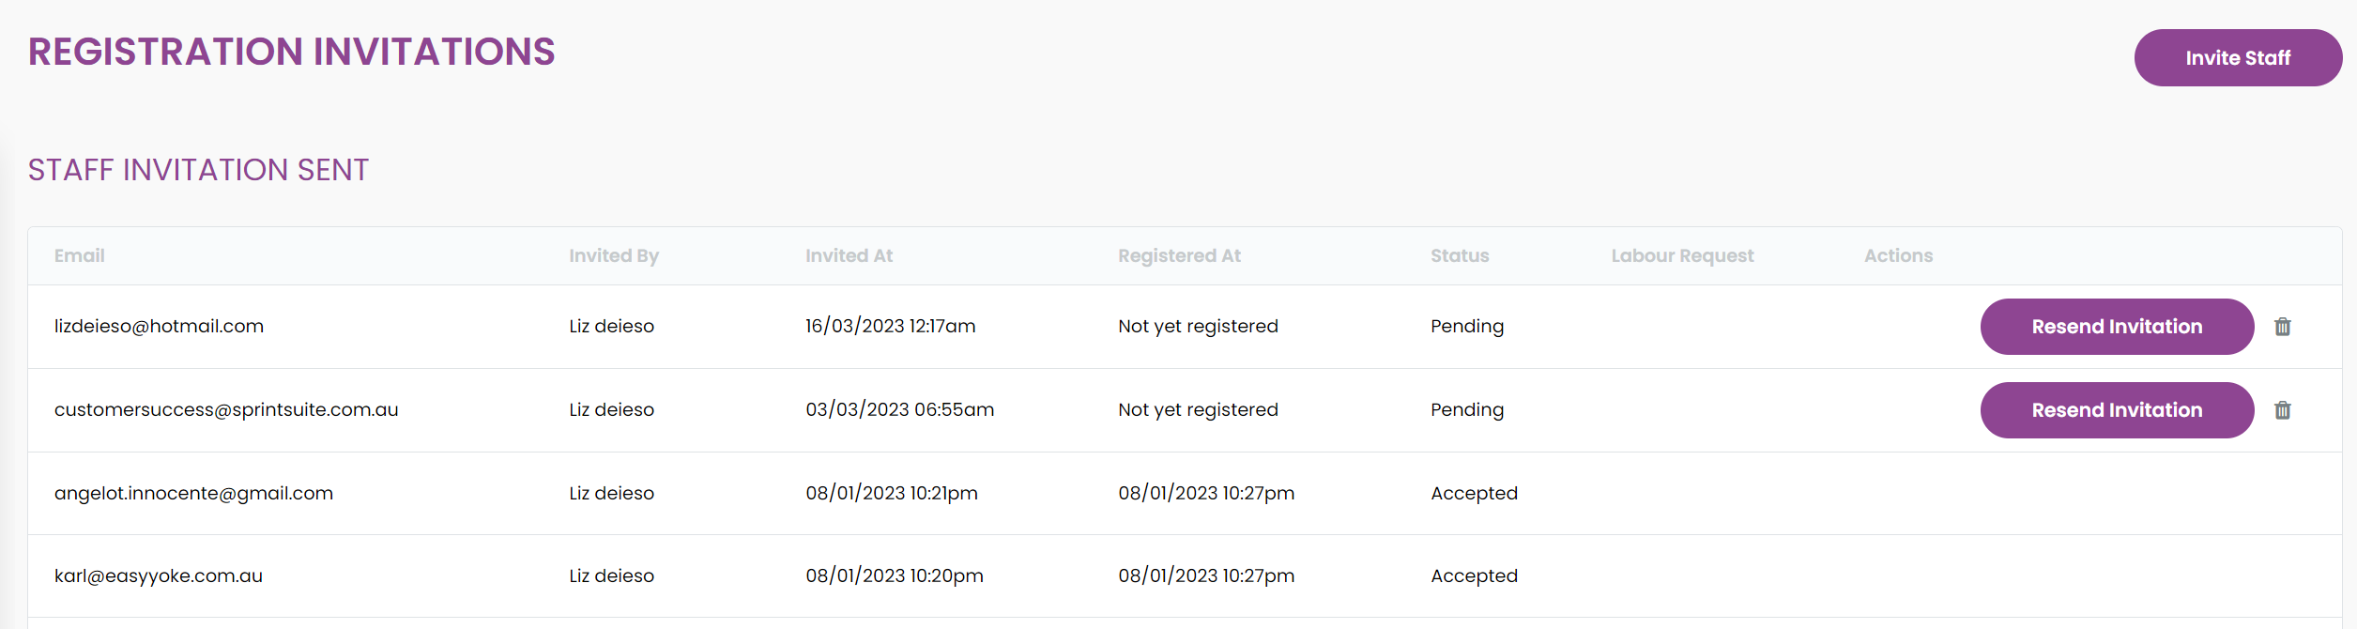This screenshot has width=2357, height=629.
Task: Sort by the Email column header
Action: (80, 255)
